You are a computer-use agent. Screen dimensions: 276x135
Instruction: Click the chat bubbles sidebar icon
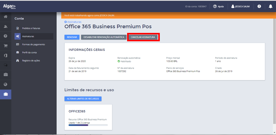tap(6, 65)
